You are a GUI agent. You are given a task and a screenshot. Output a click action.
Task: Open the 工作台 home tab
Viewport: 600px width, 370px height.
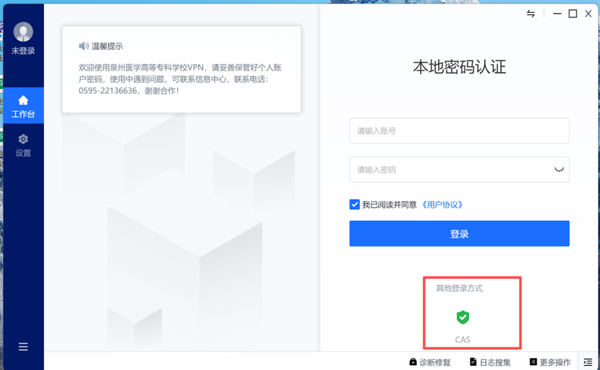(x=23, y=106)
